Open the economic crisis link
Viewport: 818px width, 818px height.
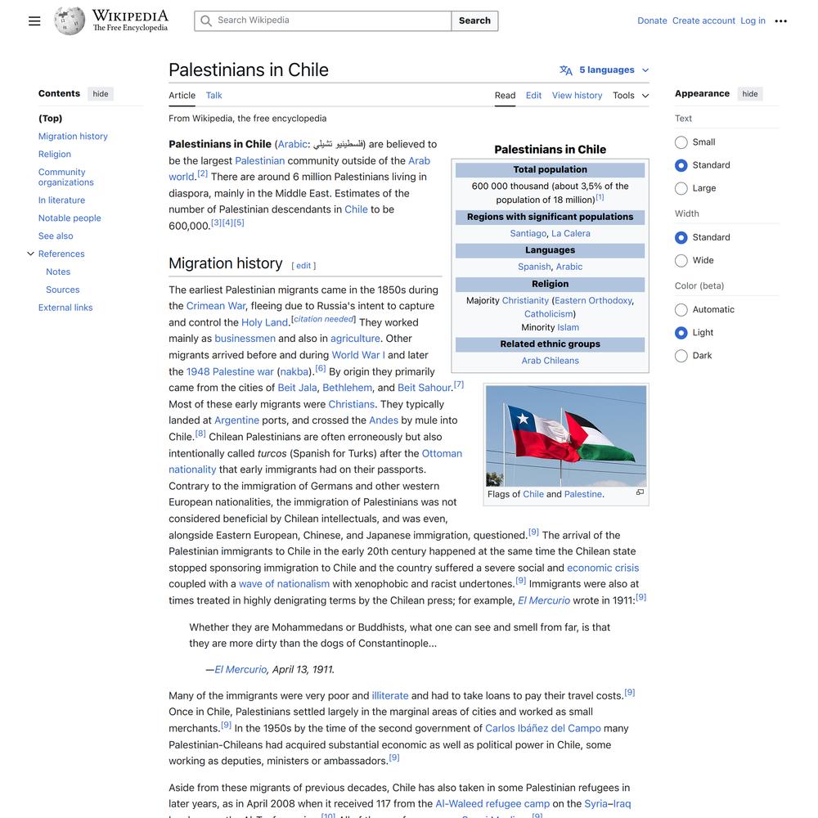pyautogui.click(x=603, y=568)
